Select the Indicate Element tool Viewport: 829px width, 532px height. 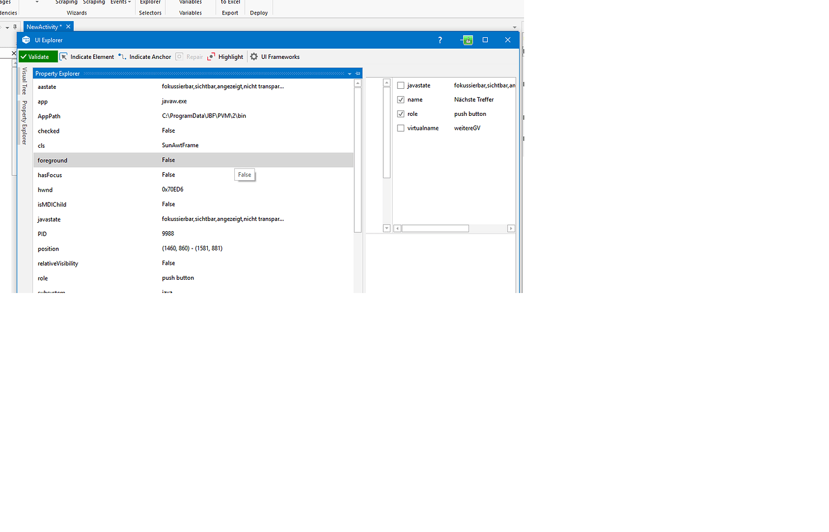point(87,56)
